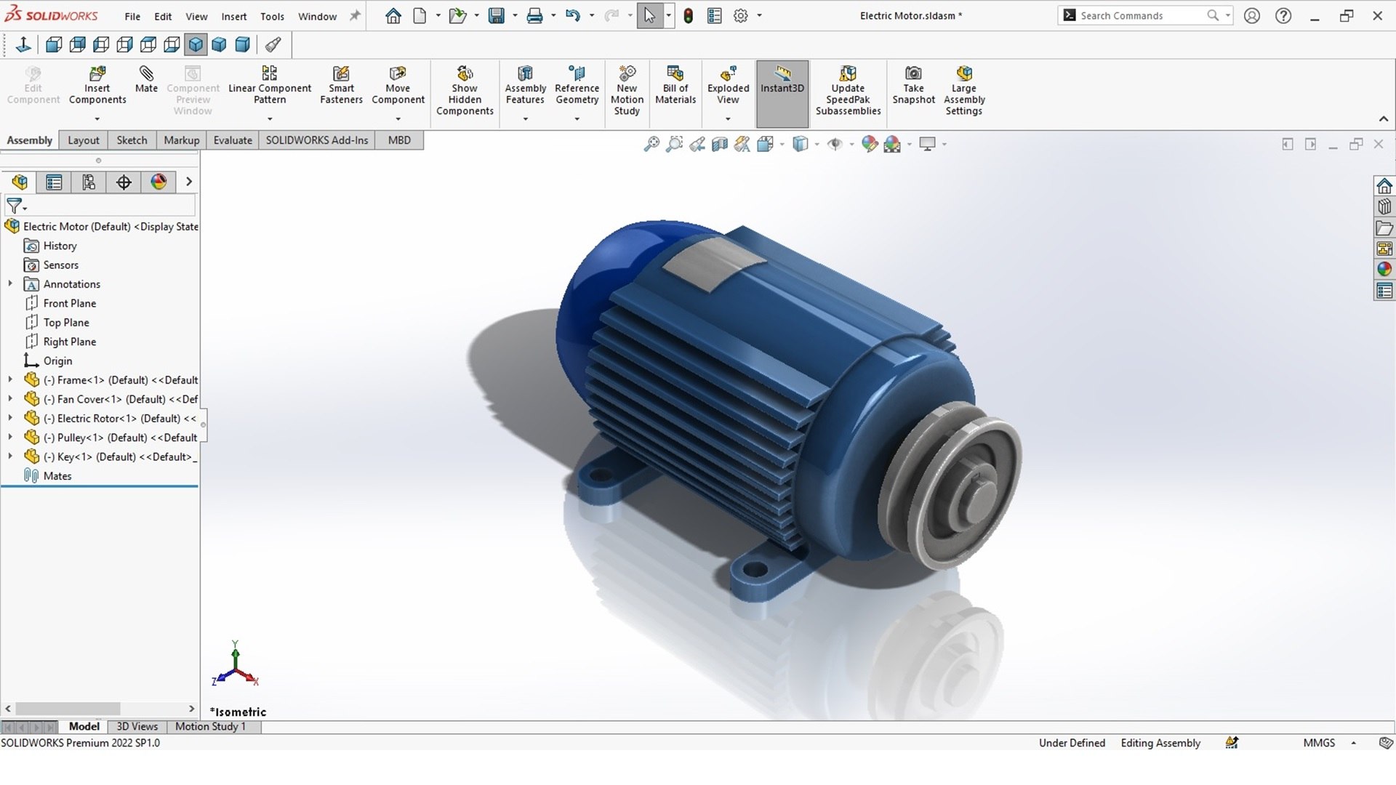
Task: Expand the Key<1> component
Action: point(10,456)
